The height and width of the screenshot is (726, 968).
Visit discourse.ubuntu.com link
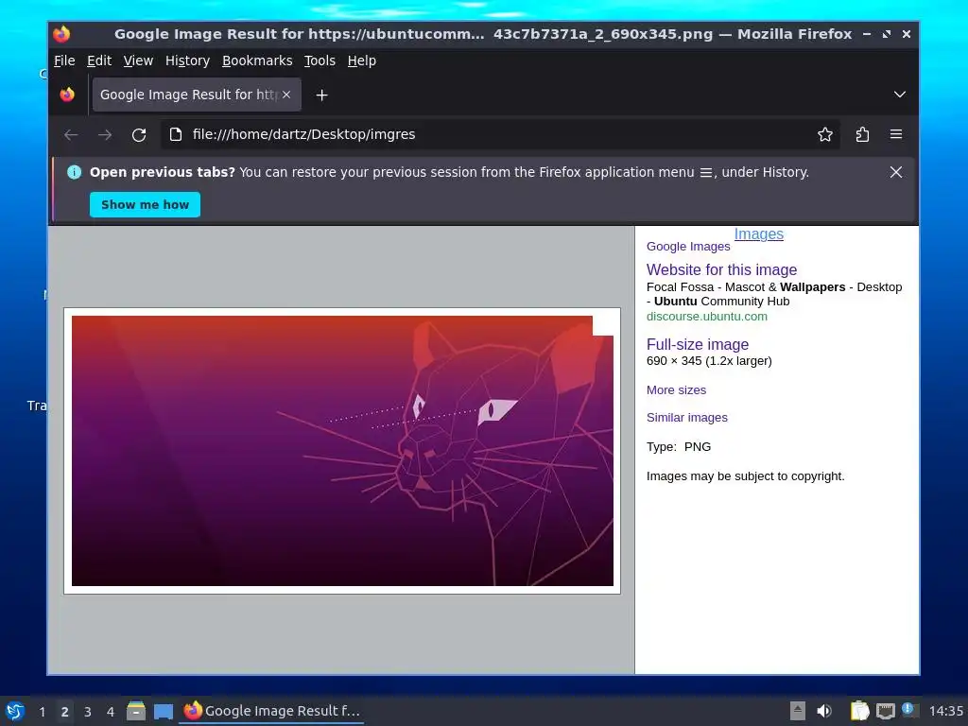(x=706, y=316)
